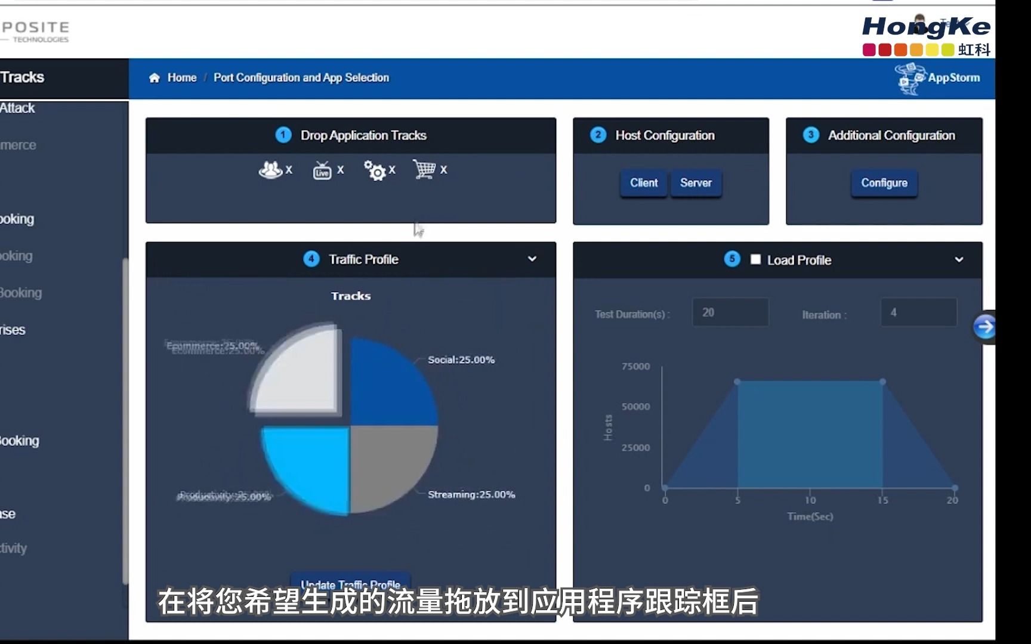The width and height of the screenshot is (1031, 644).
Task: Collapse the Traffic Profile panel chevron
Action: point(532,259)
